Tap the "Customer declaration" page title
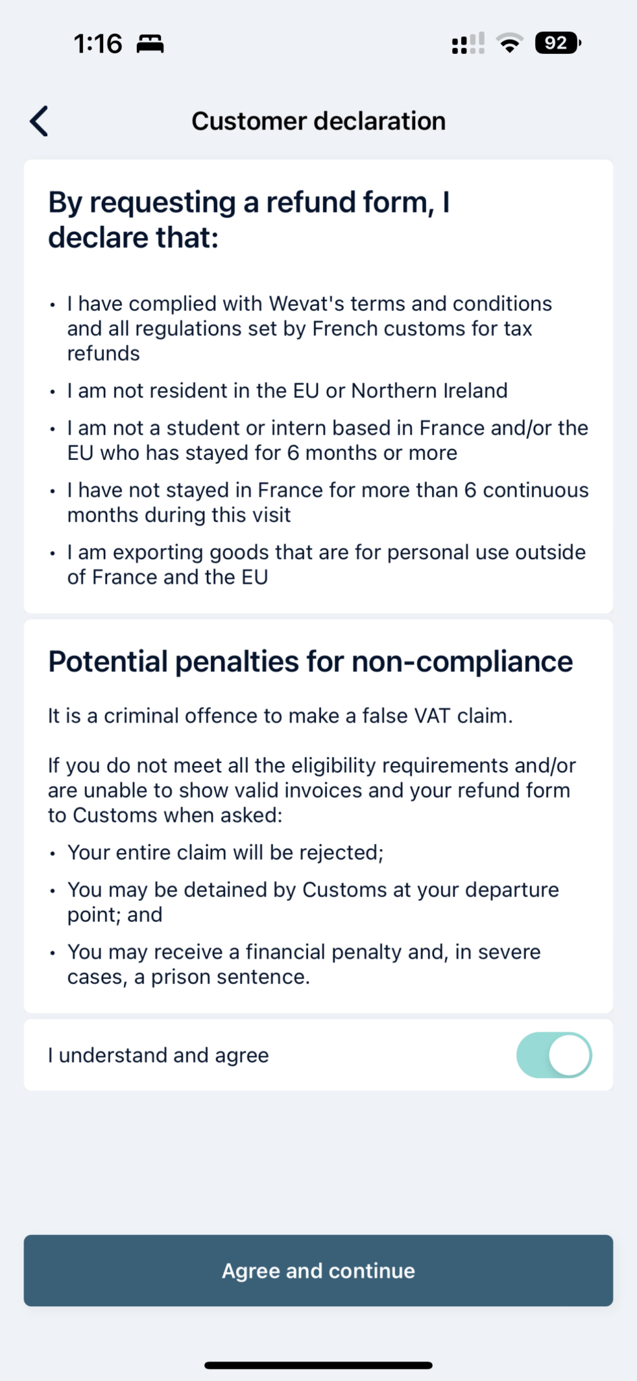The height and width of the screenshot is (1381, 637). coord(318,121)
